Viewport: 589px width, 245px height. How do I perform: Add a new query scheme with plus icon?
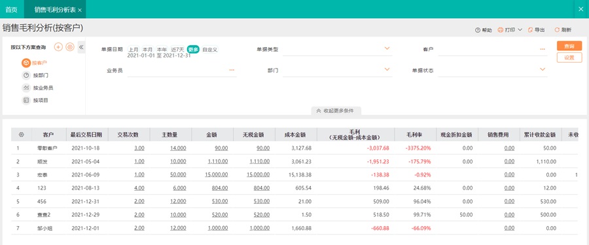point(58,47)
